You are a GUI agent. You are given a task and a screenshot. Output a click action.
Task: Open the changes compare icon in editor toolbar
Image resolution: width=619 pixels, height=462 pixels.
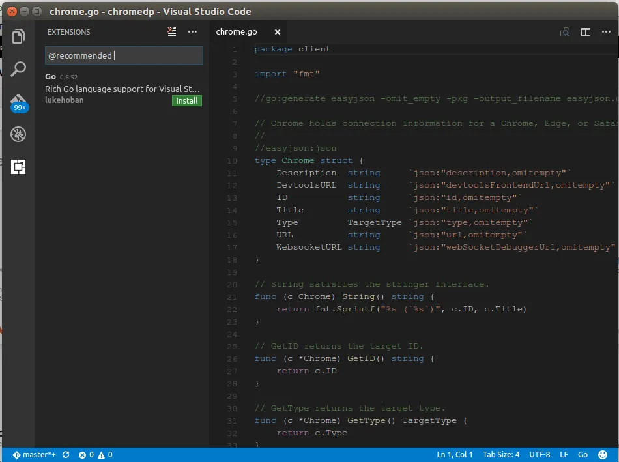coord(565,32)
